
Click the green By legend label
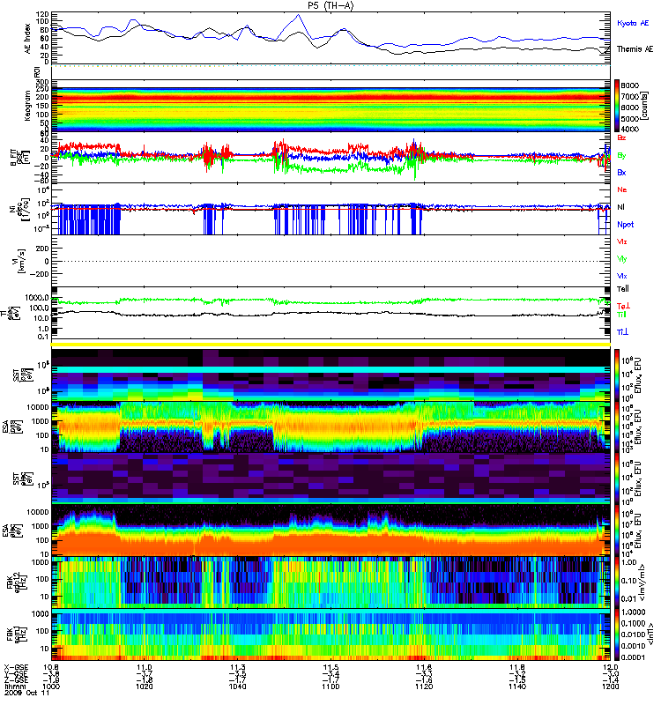(621, 155)
